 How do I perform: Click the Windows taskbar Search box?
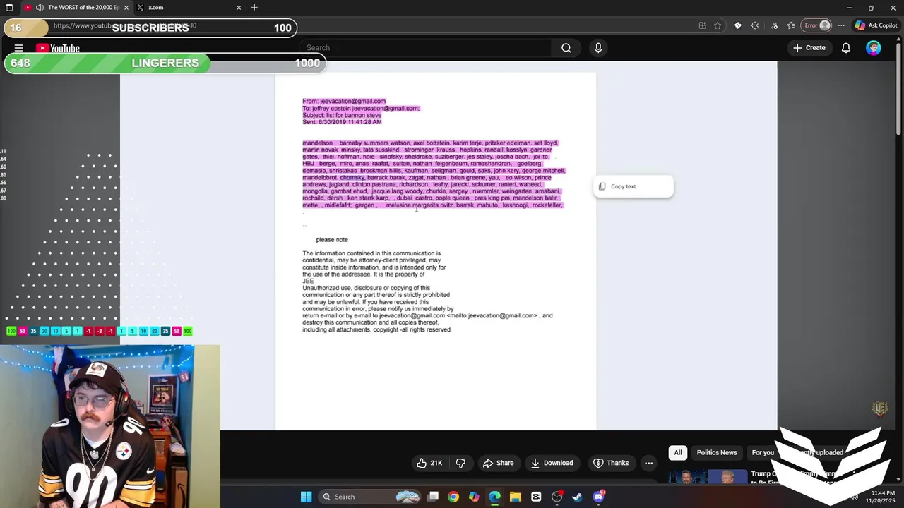(x=370, y=497)
